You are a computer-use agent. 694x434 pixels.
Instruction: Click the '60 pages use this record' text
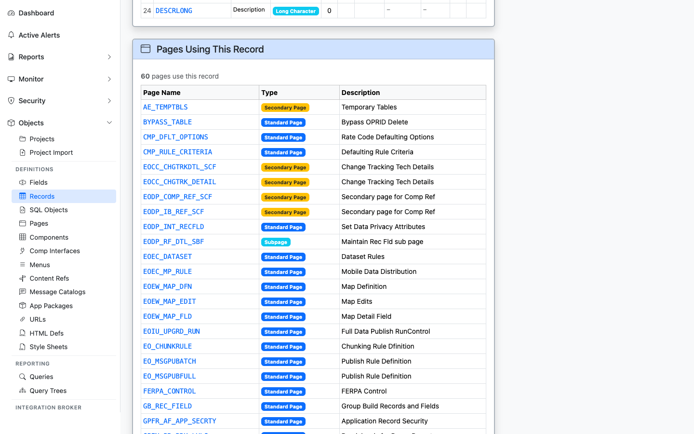click(180, 76)
